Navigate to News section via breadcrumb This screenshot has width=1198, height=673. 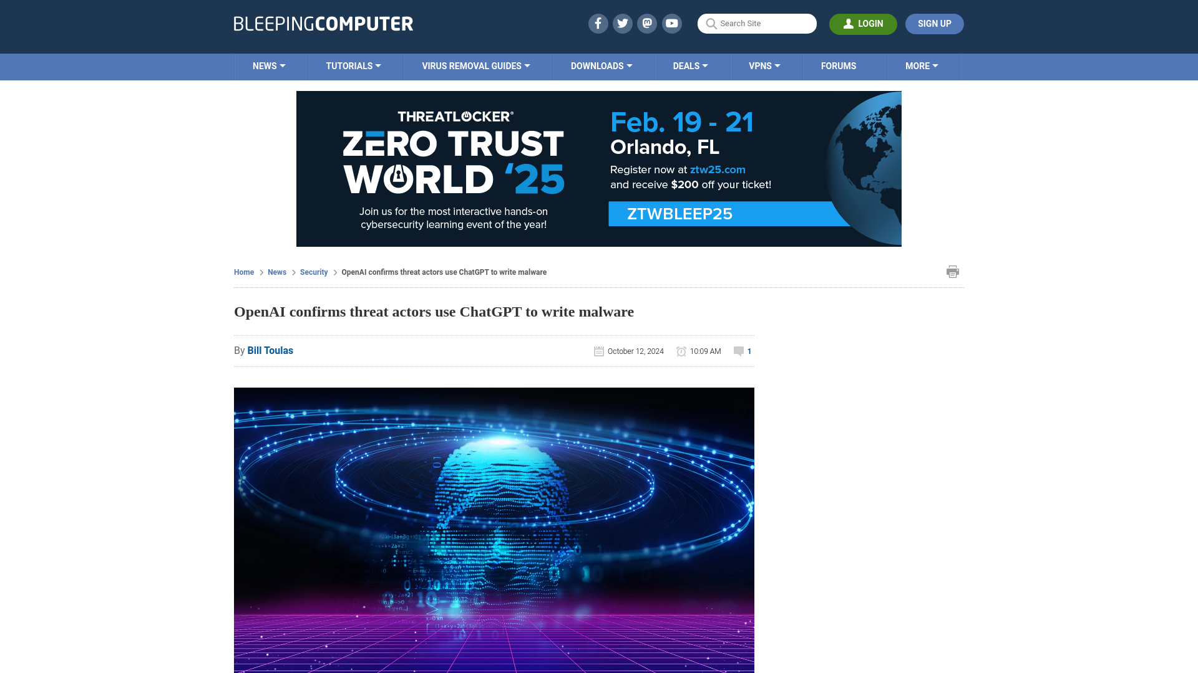pyautogui.click(x=277, y=272)
